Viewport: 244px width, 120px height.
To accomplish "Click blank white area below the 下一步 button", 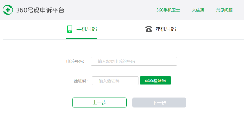I will coord(159,114).
